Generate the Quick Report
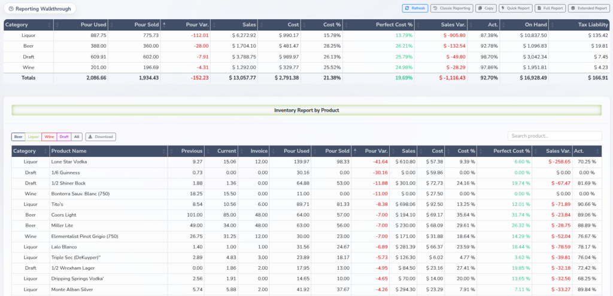Screen dimensions: 613x296 [515, 8]
